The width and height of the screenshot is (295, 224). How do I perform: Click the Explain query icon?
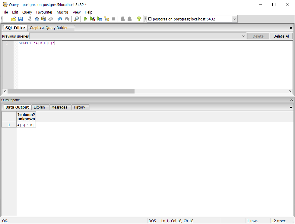click(106, 19)
